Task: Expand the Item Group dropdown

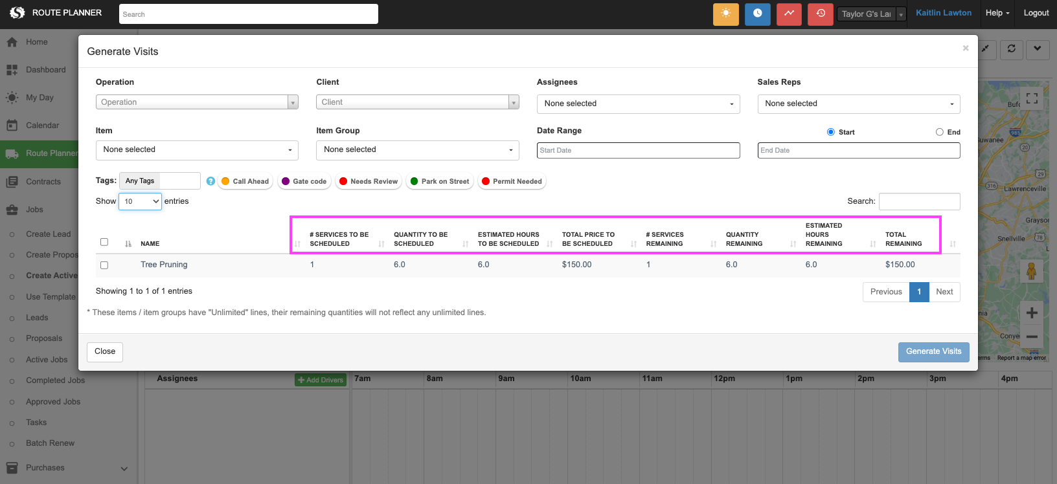Action: click(417, 150)
